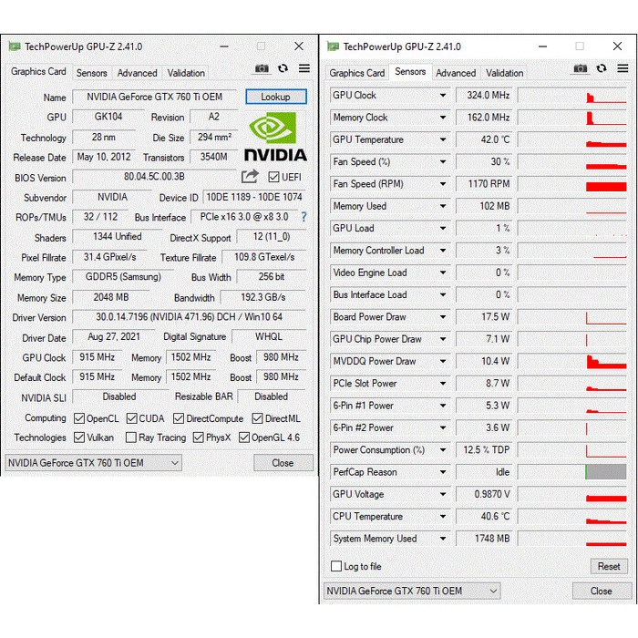Open Fan Speed (%) sensor dropdown arrow
This screenshot has height=638, width=638.
tap(443, 162)
